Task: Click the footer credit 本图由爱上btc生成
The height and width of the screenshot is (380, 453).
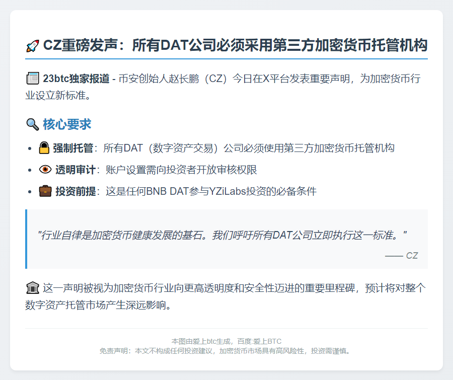Action: tap(226, 341)
